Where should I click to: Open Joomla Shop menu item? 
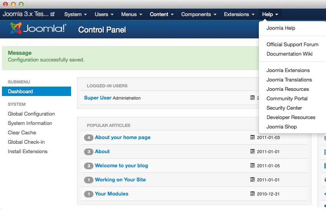(282, 127)
